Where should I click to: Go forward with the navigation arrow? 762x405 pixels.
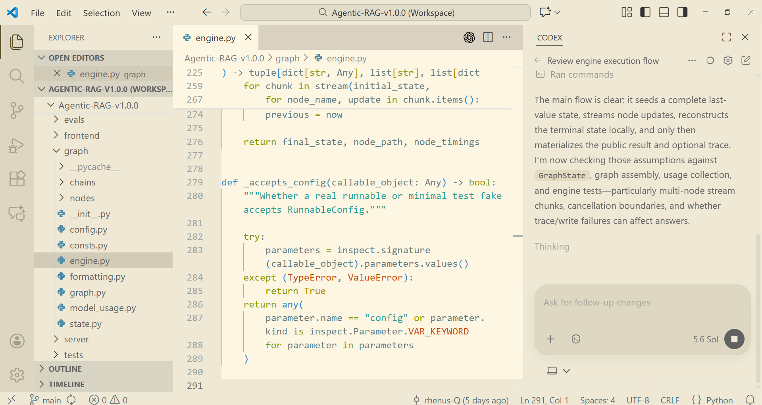click(x=225, y=12)
